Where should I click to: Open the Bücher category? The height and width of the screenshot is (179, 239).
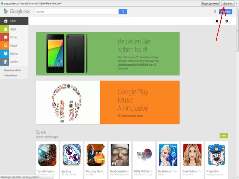14,54
